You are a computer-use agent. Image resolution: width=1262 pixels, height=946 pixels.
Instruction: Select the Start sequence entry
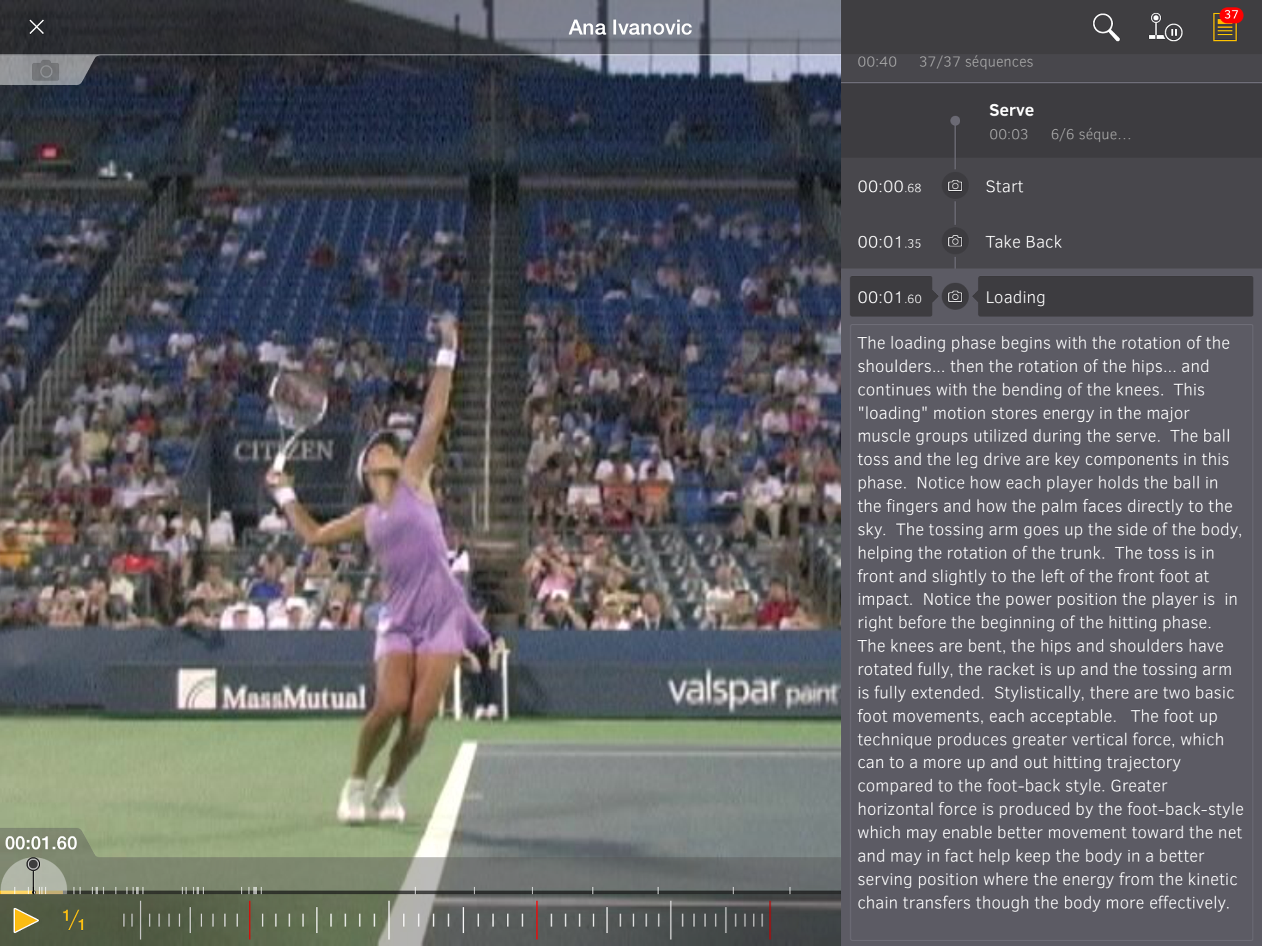[x=1004, y=187]
